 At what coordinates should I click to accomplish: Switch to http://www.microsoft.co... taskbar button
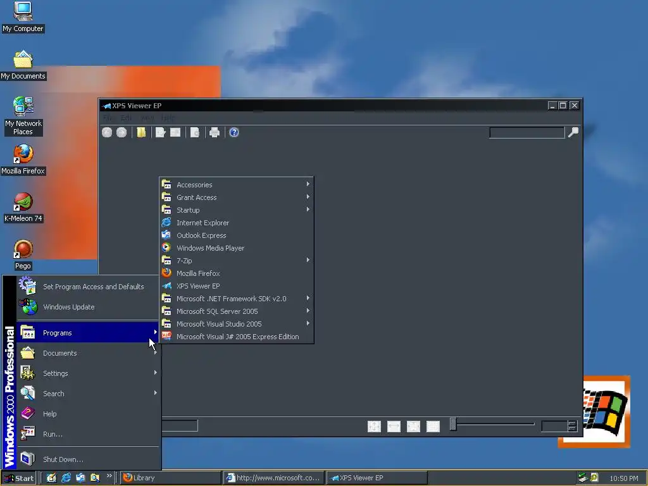(x=273, y=478)
